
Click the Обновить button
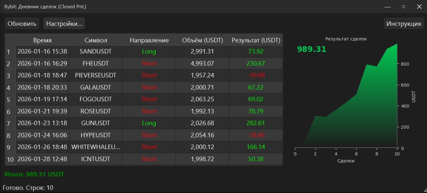pos(22,24)
